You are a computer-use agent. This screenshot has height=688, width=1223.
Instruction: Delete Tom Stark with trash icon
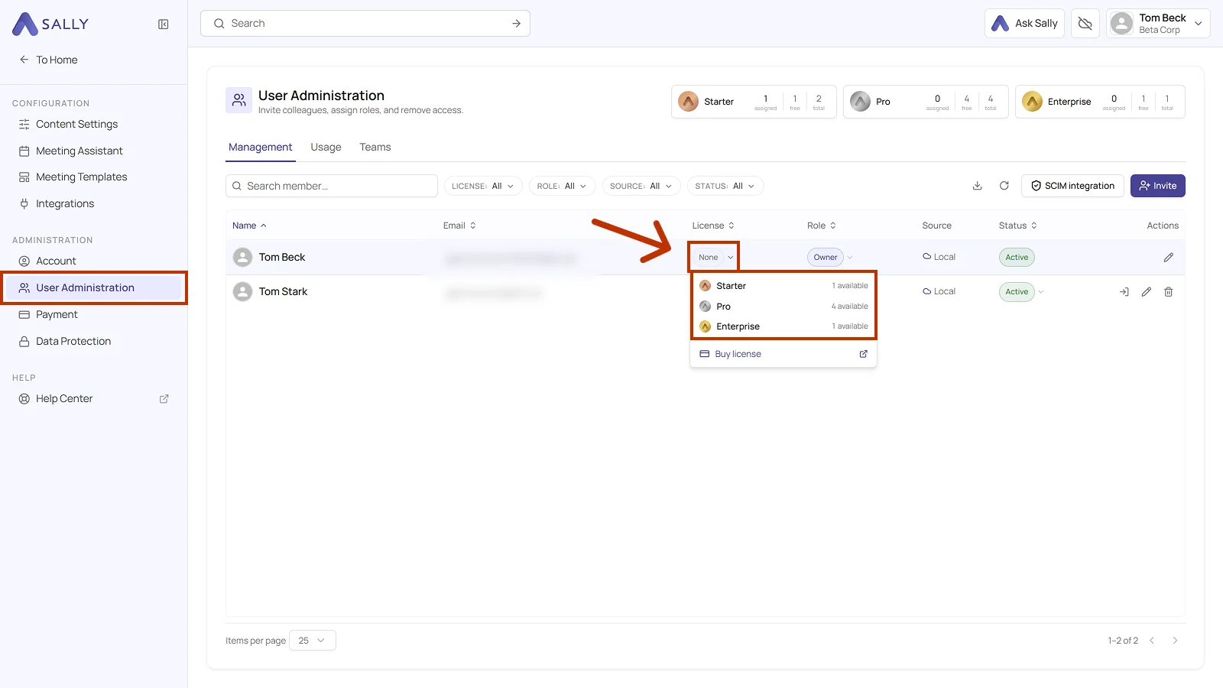(1168, 292)
